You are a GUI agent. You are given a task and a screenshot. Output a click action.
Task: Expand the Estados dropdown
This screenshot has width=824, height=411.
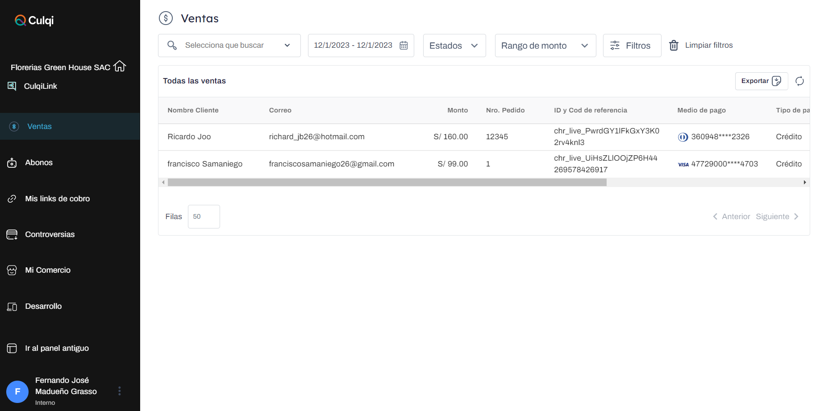[454, 46]
